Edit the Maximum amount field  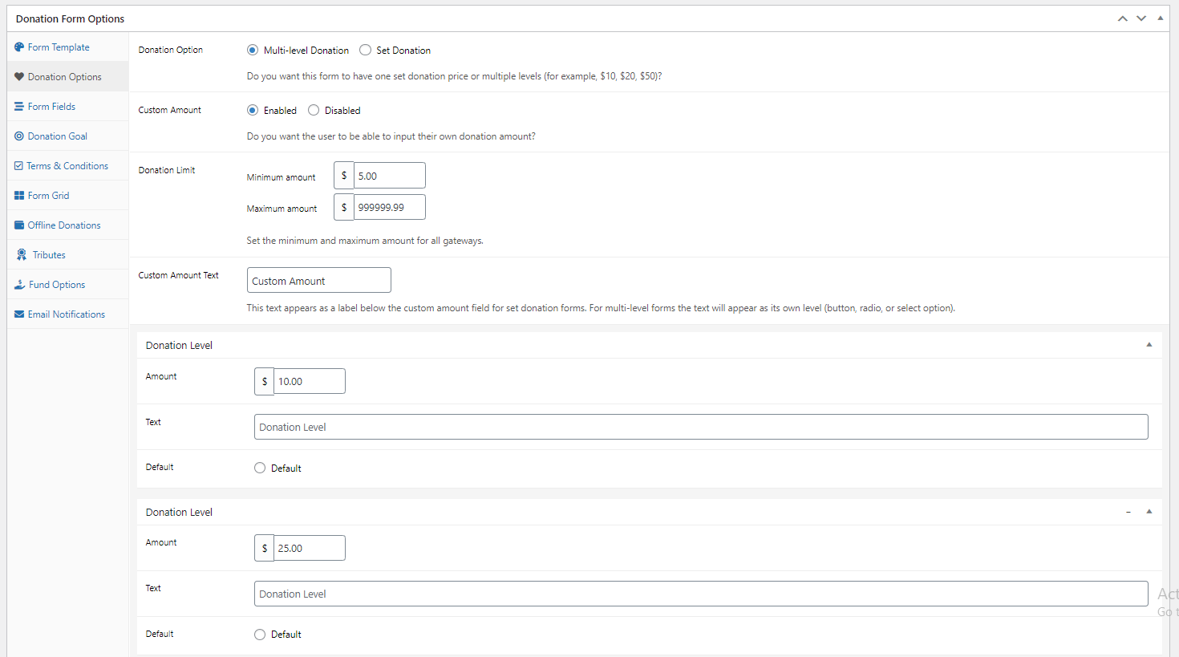(390, 207)
